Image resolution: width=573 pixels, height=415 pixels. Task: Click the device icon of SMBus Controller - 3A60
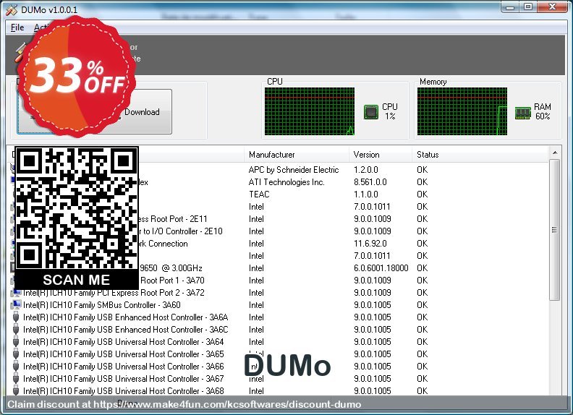click(x=16, y=304)
